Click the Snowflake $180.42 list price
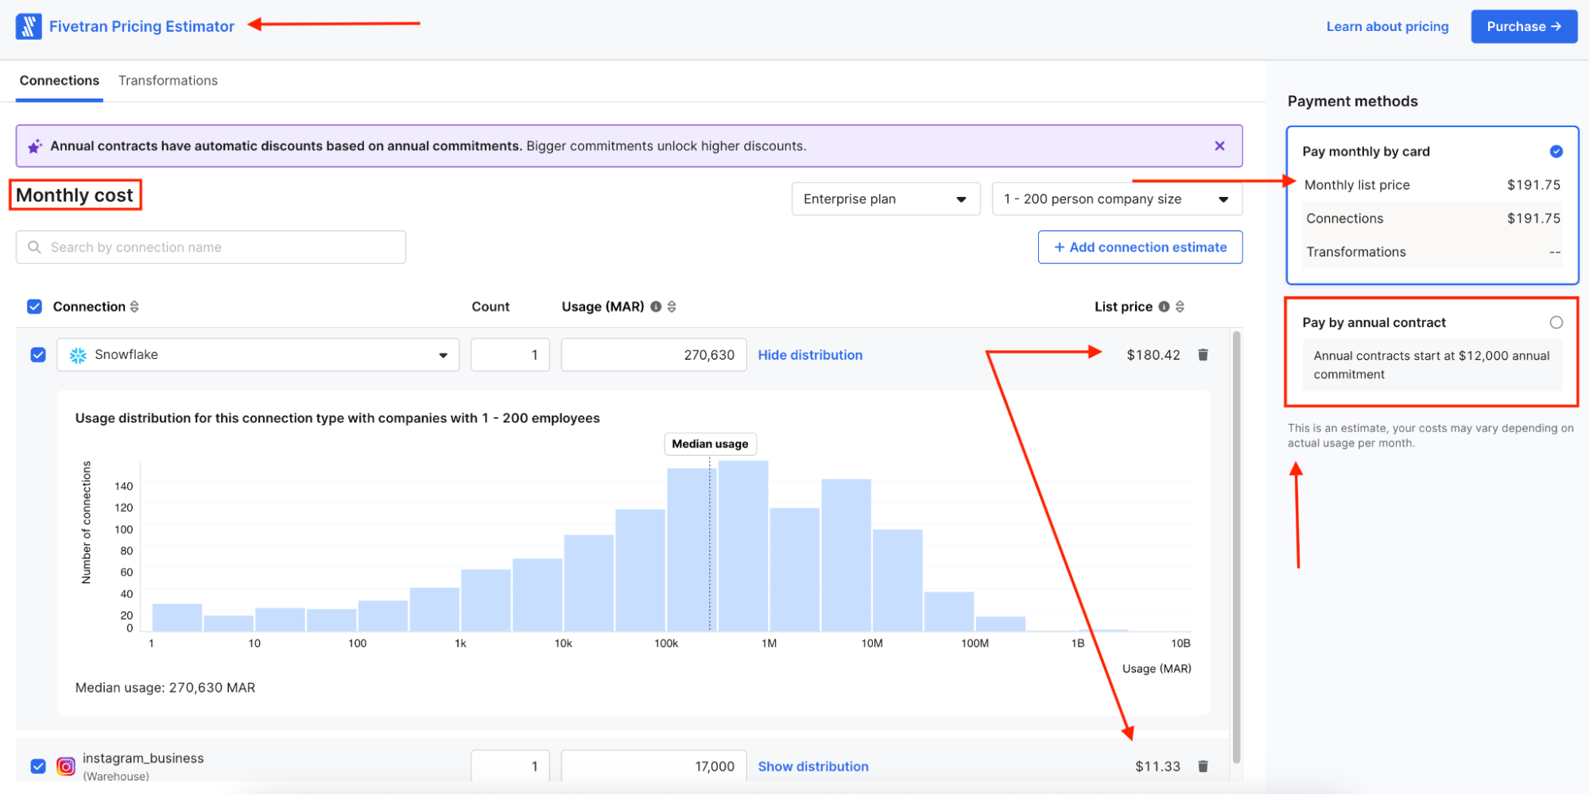Viewport: 1589px width, 795px height. [x=1153, y=355]
